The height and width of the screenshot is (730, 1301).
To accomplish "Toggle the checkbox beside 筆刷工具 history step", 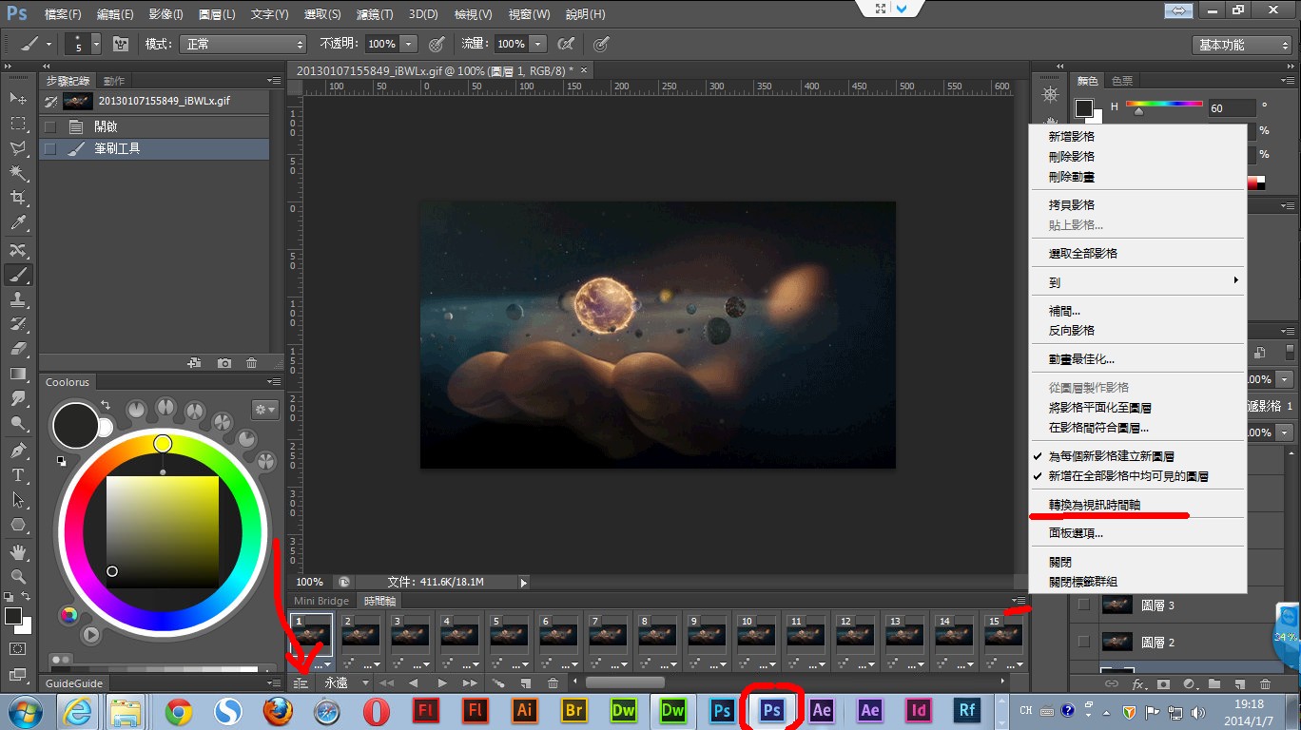I will 50,149.
